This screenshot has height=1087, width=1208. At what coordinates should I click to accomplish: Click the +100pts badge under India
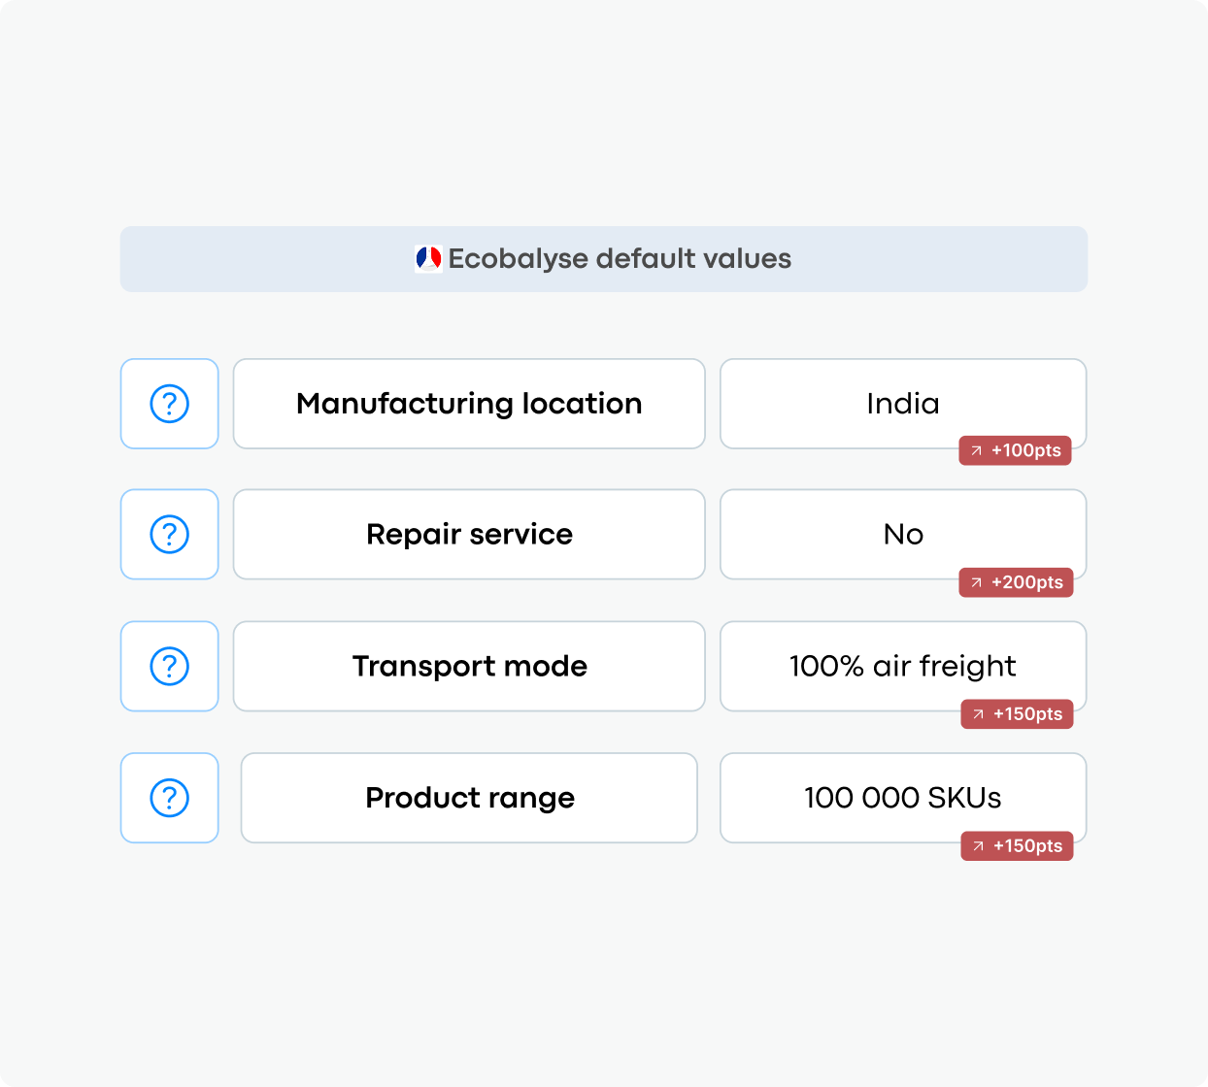pyautogui.click(x=1015, y=451)
